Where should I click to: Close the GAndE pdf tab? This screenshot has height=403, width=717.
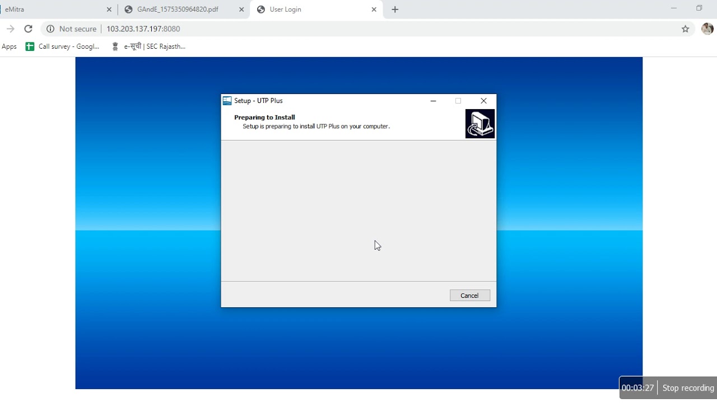coord(241,10)
